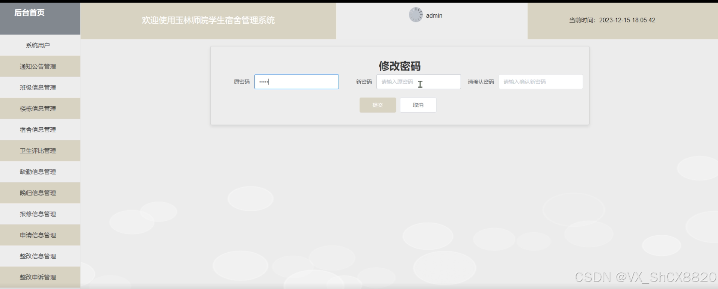718x289 pixels.
Task: Click the current time display 当前时间
Action: click(x=612, y=20)
